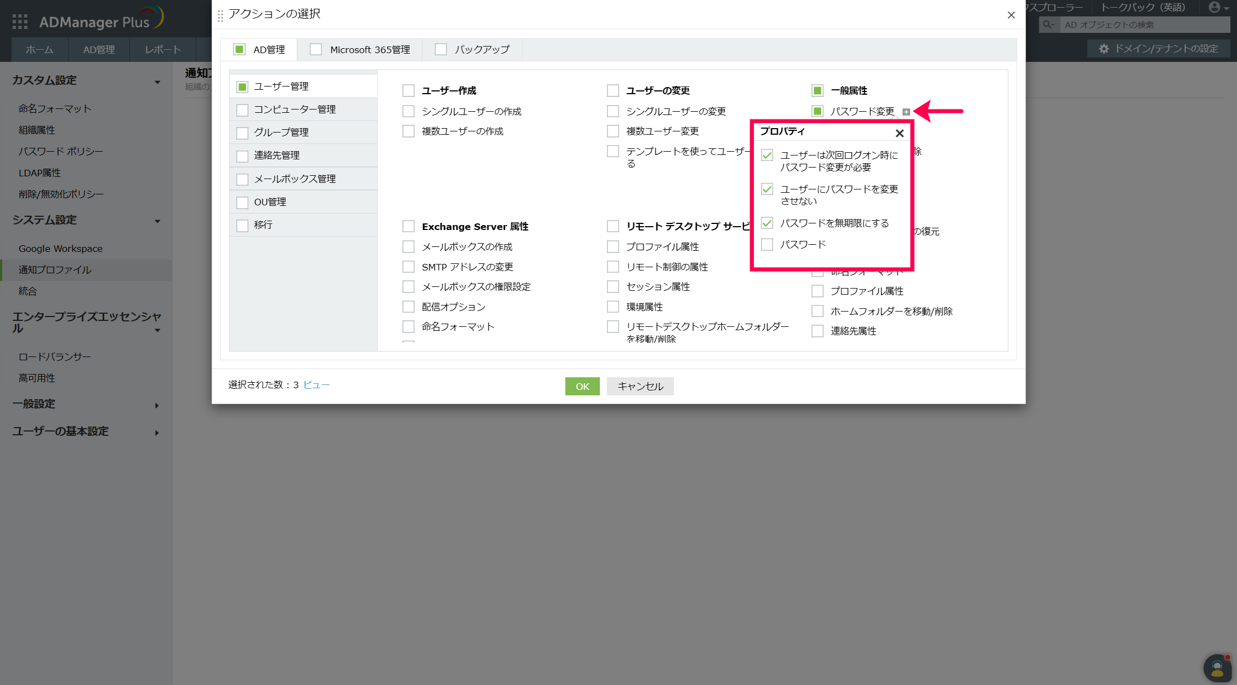Open the ビュー link for selected count
The width and height of the screenshot is (1237, 685).
point(316,385)
